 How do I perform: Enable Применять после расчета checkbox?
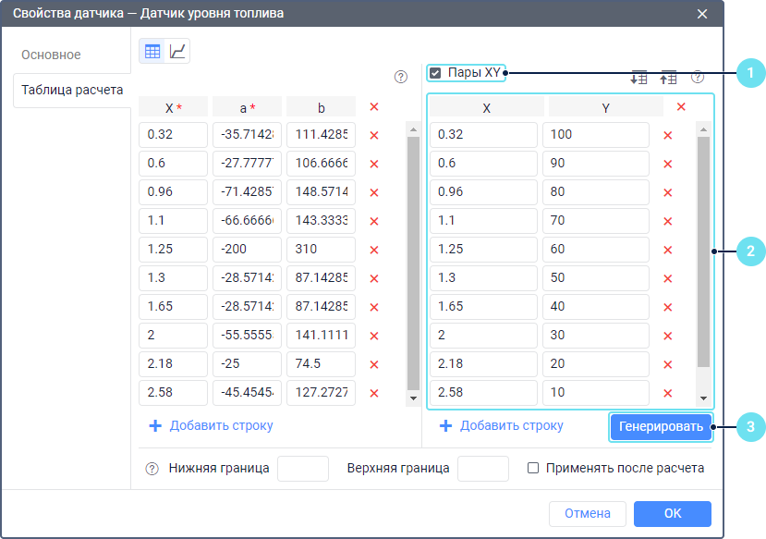533,468
